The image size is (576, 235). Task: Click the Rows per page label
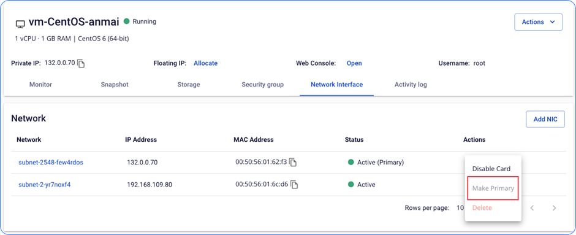(427, 208)
